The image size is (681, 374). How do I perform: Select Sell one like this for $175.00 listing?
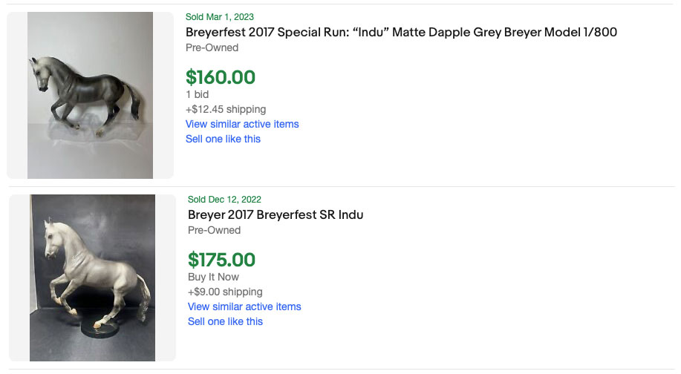point(225,321)
